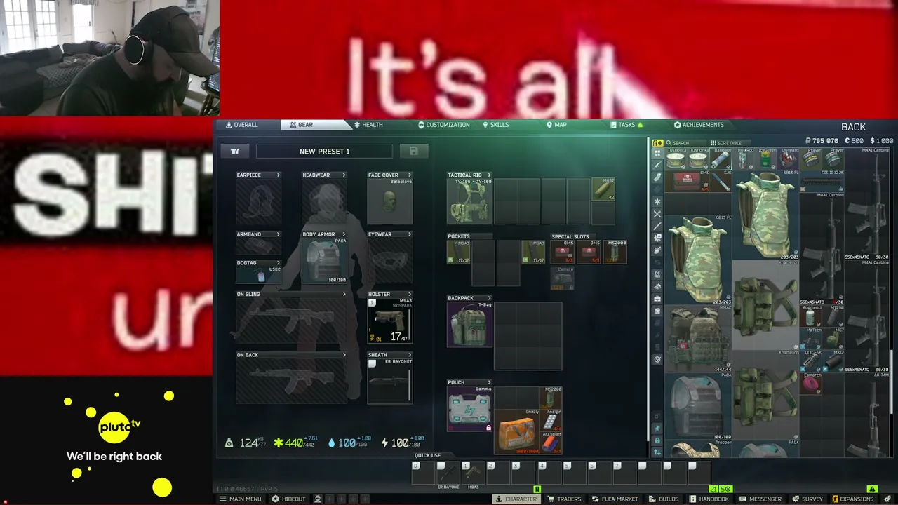The image size is (898, 505).
Task: Click the skull icon next to Hideout
Action: (x=318, y=499)
